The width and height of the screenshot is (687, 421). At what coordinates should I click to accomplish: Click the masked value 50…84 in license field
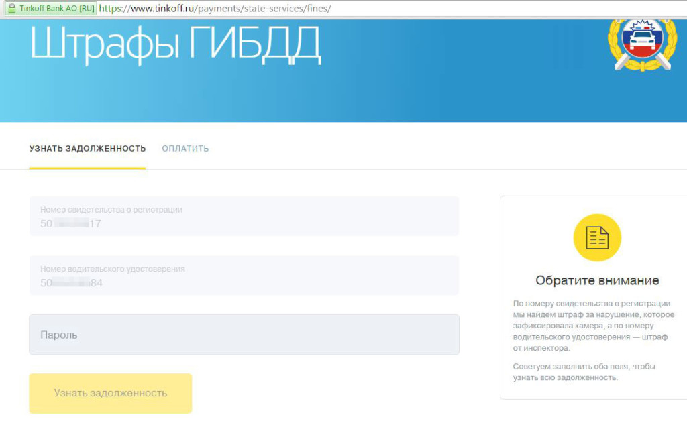click(x=71, y=283)
